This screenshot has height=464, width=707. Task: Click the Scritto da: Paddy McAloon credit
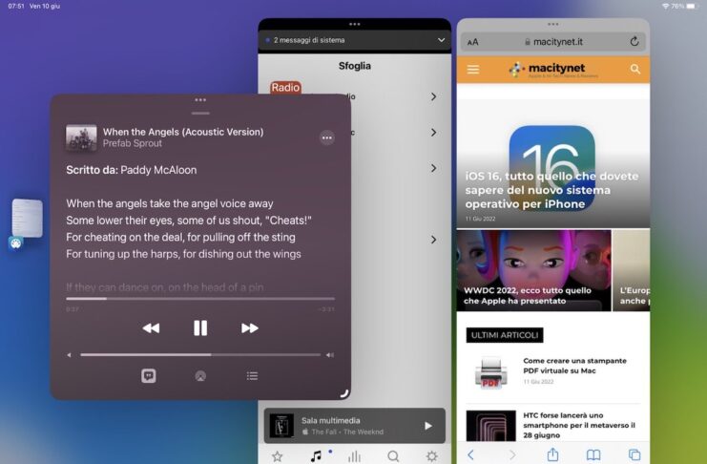(132, 170)
